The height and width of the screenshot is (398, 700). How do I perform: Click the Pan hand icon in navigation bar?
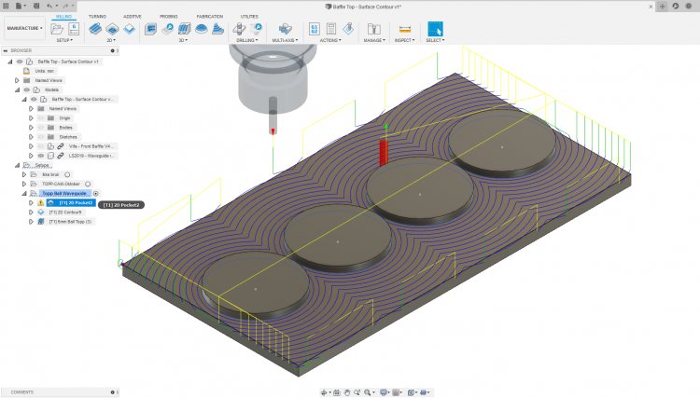(x=347, y=392)
